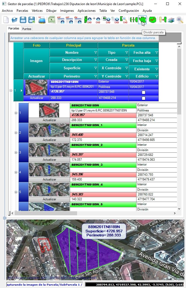Screen dimensions: 186x288
Task: Open the Y Centroide column filter
Action: coord(127,76)
